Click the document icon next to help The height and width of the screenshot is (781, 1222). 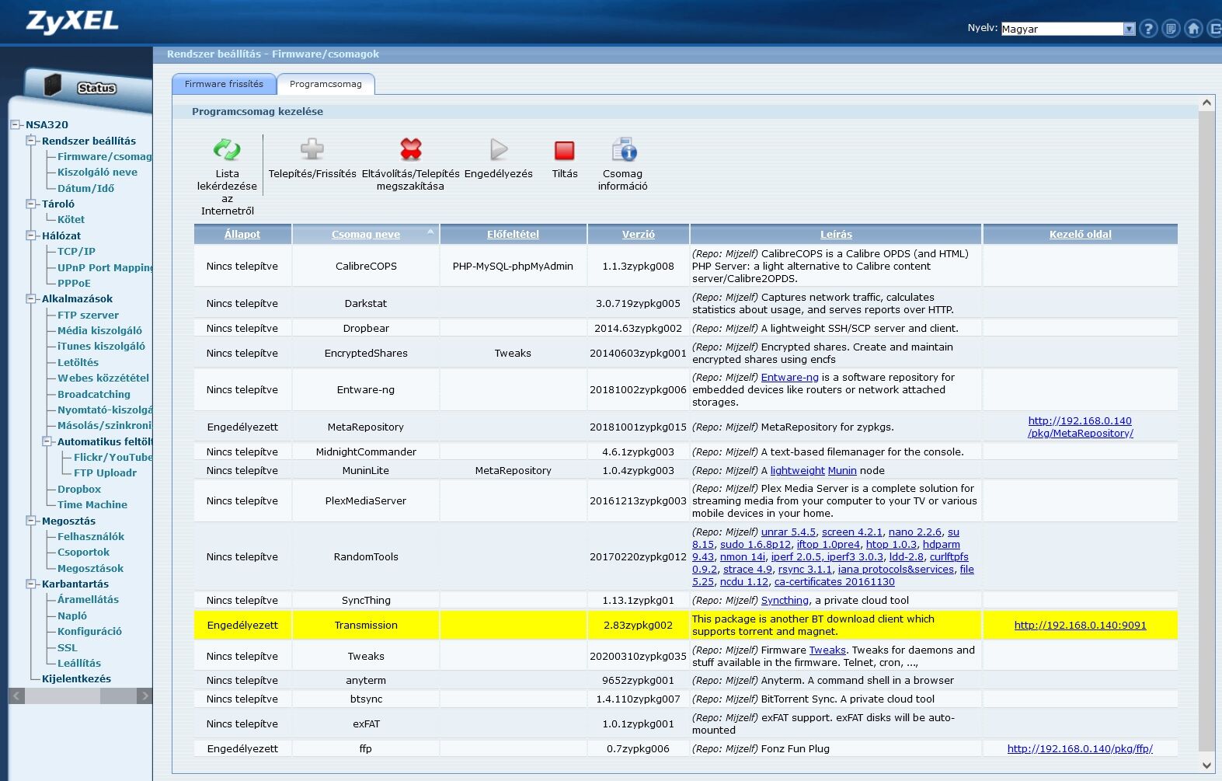(1172, 29)
